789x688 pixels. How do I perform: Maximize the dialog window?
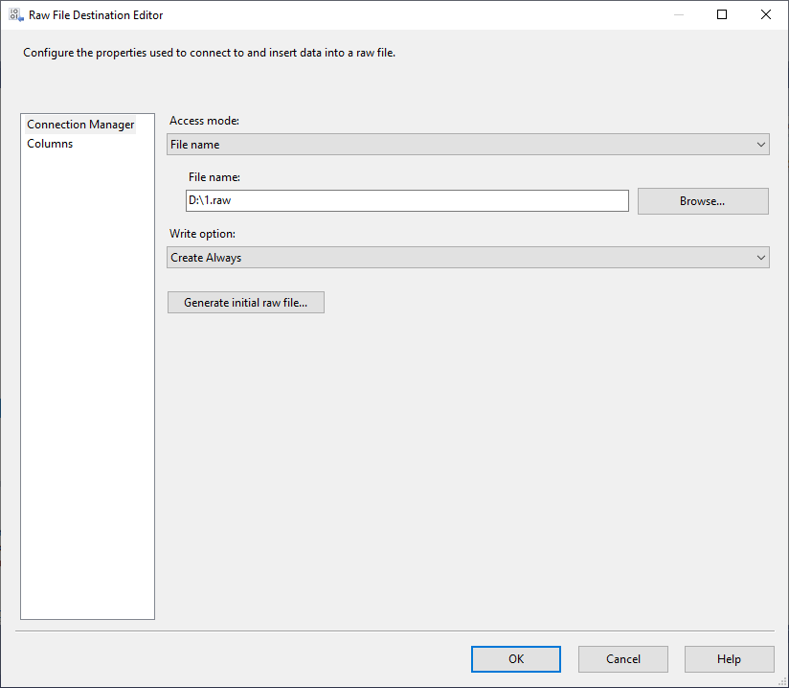tap(721, 14)
